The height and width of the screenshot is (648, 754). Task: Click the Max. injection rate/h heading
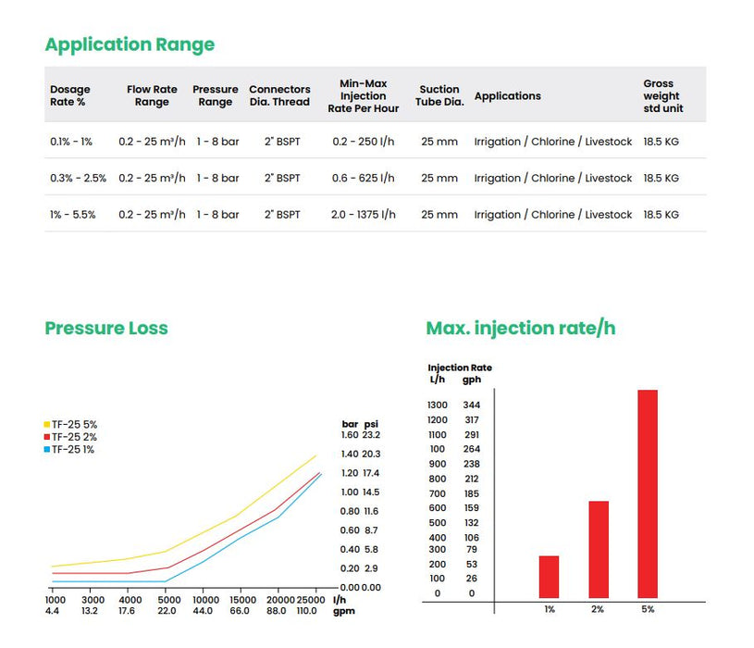click(520, 328)
